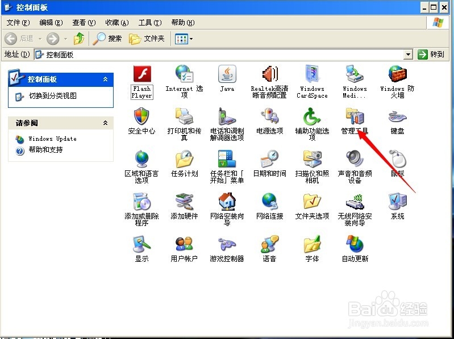Open the 收藏(A) menu
Image resolution: width=454 pixels, height=339 pixels.
pos(117,23)
